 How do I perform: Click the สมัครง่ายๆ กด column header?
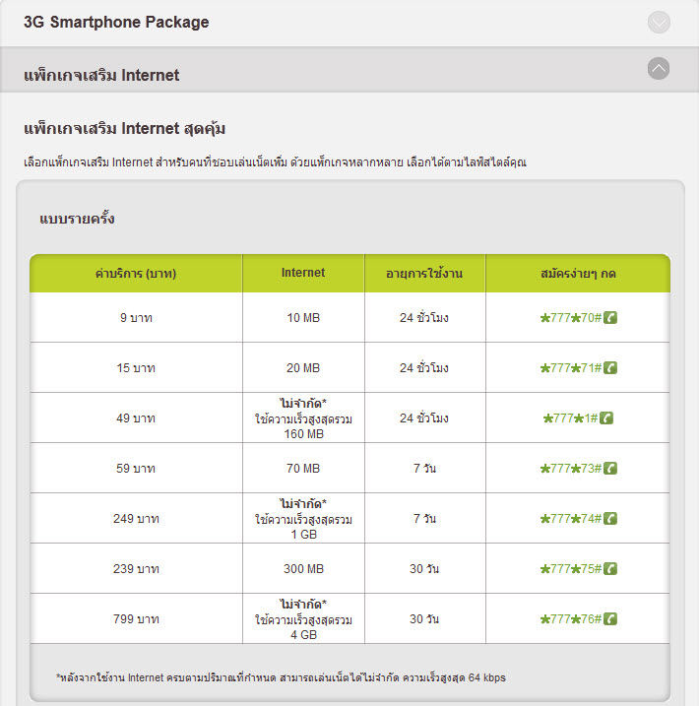point(578,273)
